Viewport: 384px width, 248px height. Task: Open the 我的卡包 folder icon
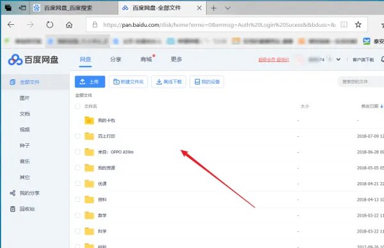(x=89, y=120)
